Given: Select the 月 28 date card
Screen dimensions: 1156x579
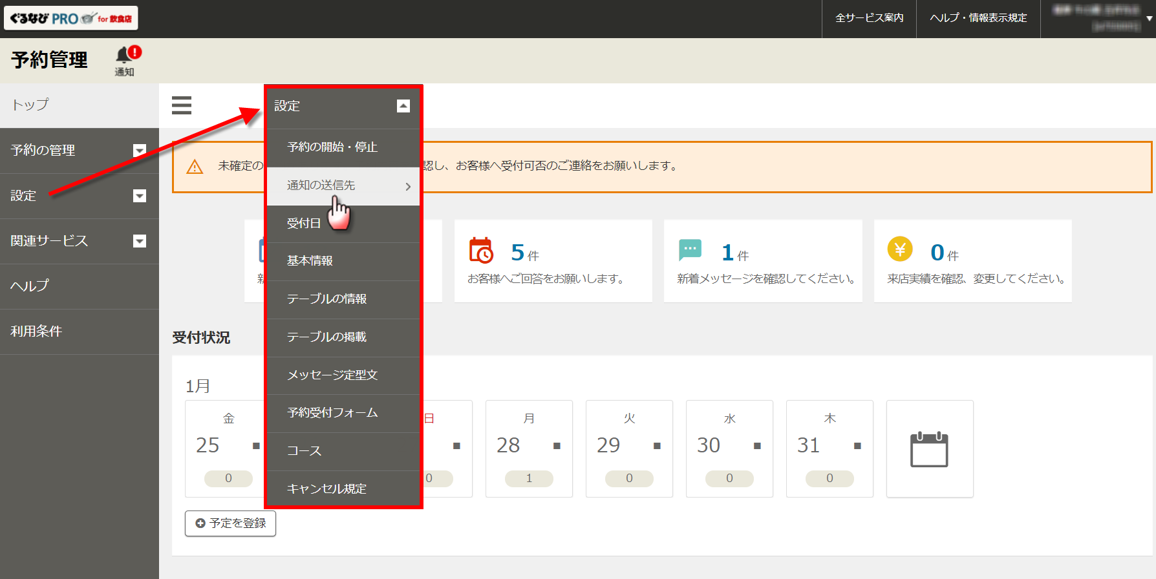Looking at the screenshot, I should (529, 448).
